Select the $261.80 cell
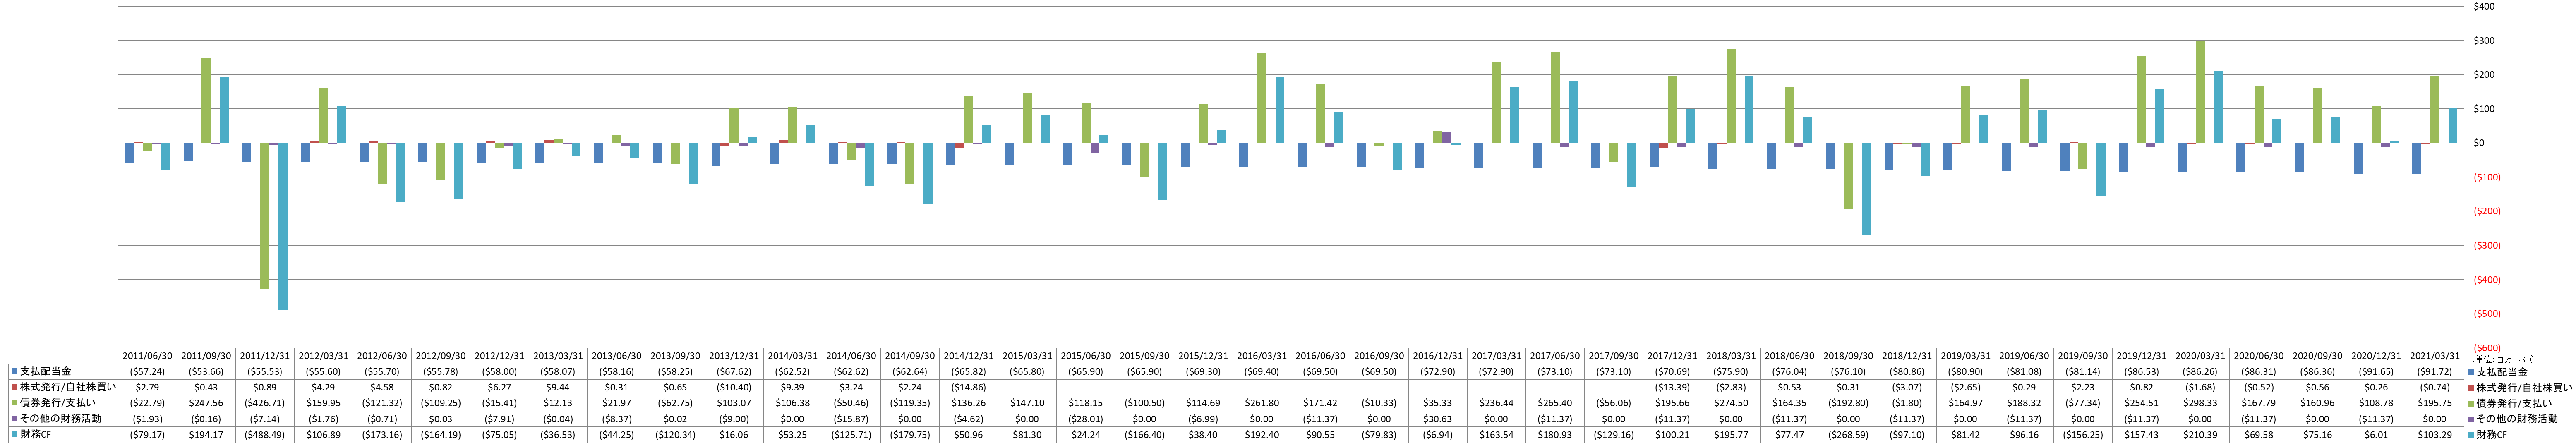The image size is (2576, 443). coord(1262,403)
